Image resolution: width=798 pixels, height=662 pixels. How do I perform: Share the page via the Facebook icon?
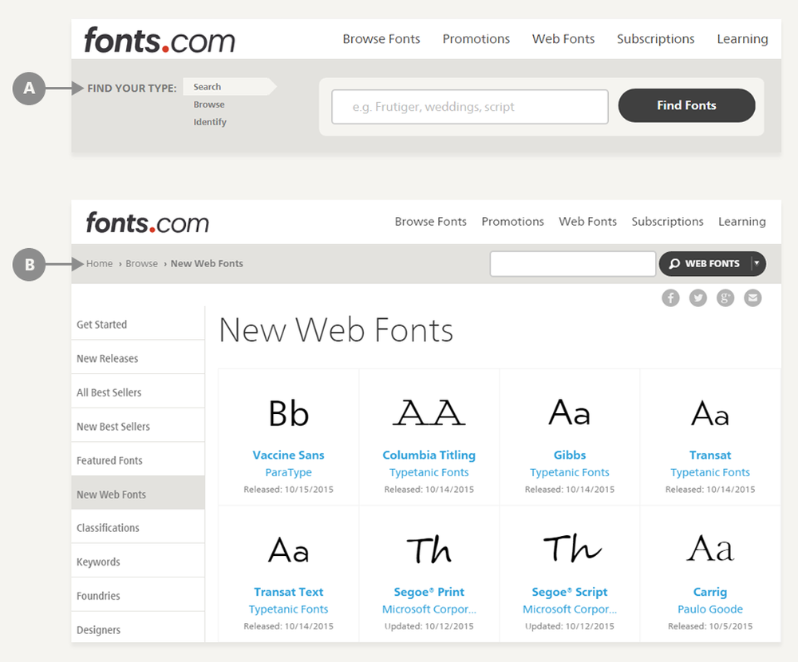click(x=670, y=298)
